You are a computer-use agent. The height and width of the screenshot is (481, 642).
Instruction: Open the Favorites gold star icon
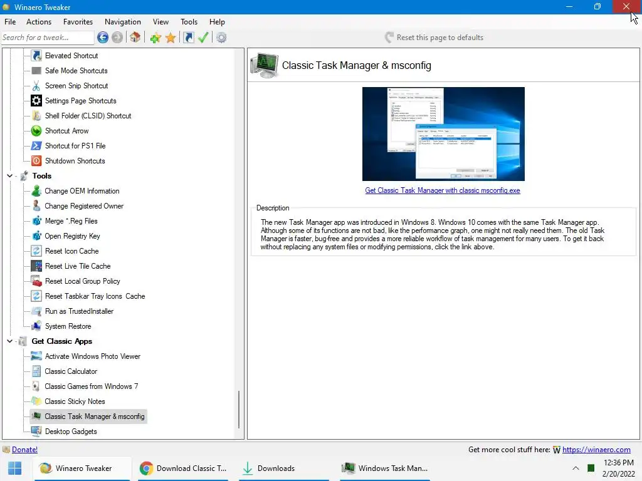[171, 38]
